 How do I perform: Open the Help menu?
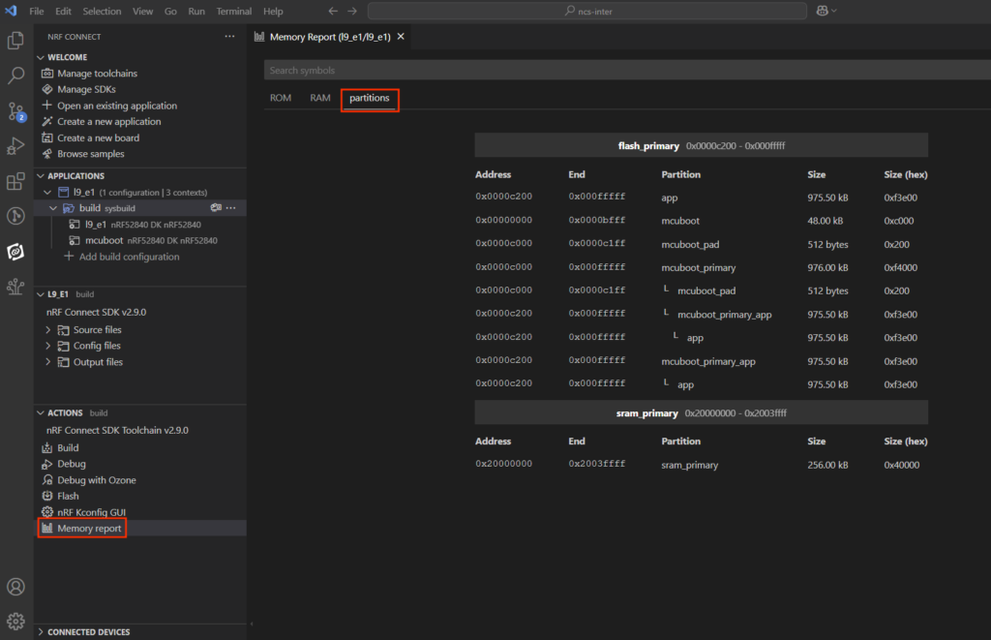pyautogui.click(x=273, y=11)
